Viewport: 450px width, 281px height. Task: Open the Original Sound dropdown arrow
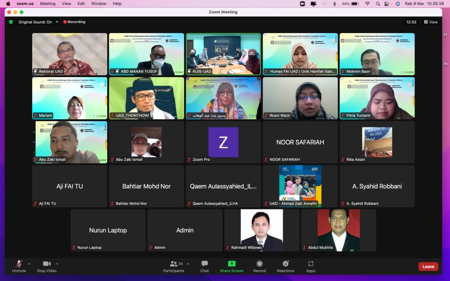[x=57, y=22]
